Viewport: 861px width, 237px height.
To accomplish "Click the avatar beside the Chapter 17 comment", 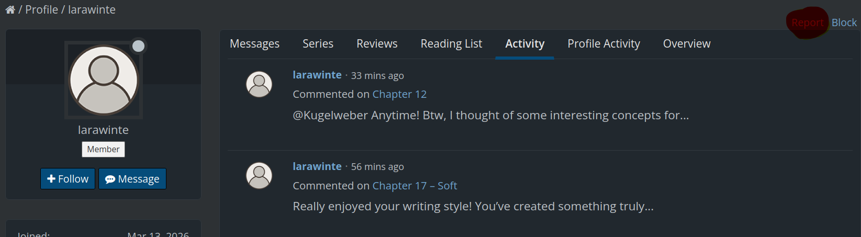I will click(x=259, y=175).
